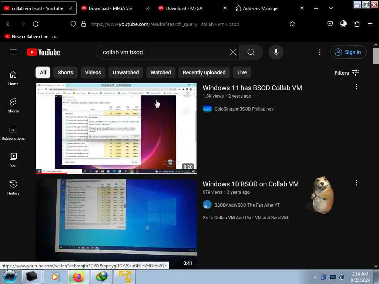The height and width of the screenshot is (284, 379).
Task: Click the site padlock security icon
Action: click(84, 24)
